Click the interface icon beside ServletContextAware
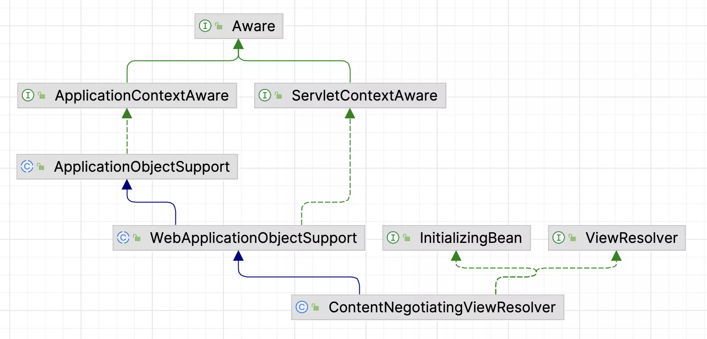Image resolution: width=707 pixels, height=339 pixels. pyautogui.click(x=265, y=95)
